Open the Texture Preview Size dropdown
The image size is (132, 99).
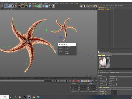(121, 73)
